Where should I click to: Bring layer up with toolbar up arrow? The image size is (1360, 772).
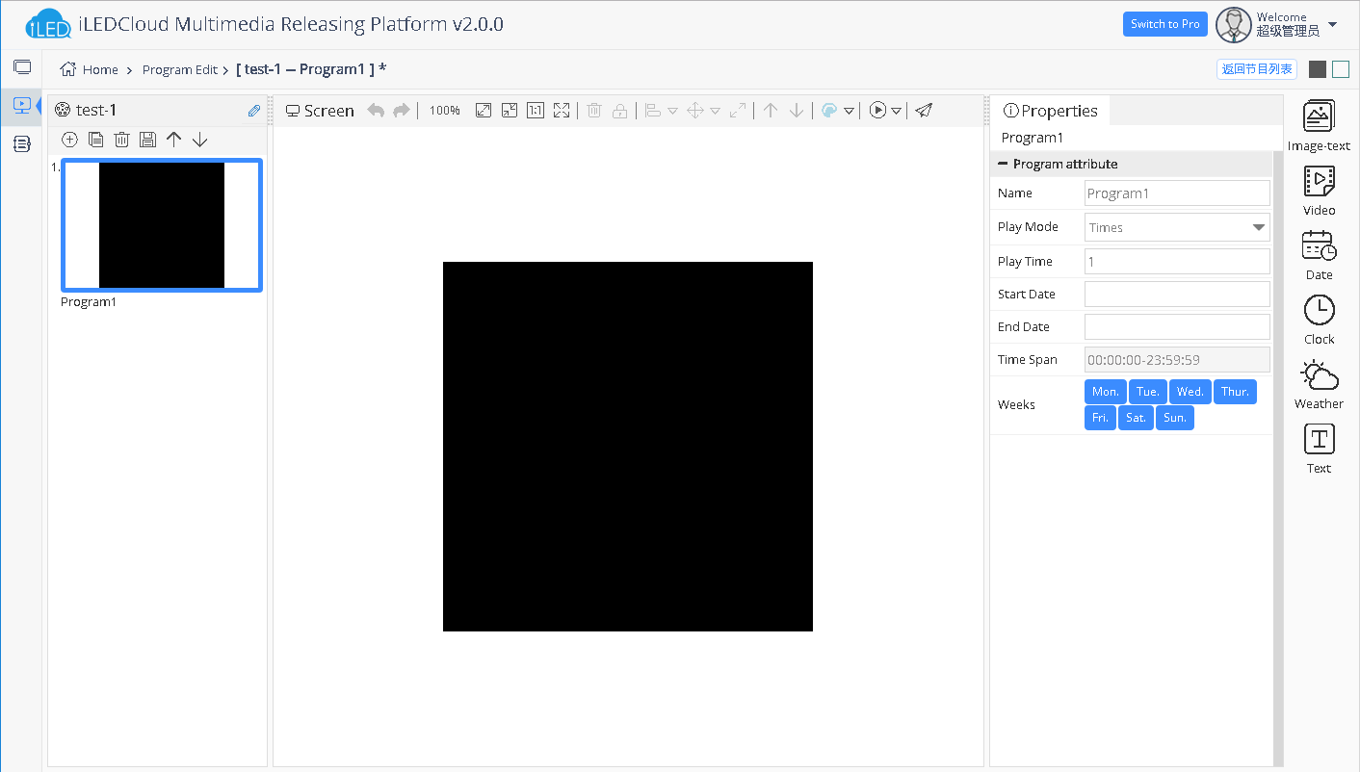[771, 111]
